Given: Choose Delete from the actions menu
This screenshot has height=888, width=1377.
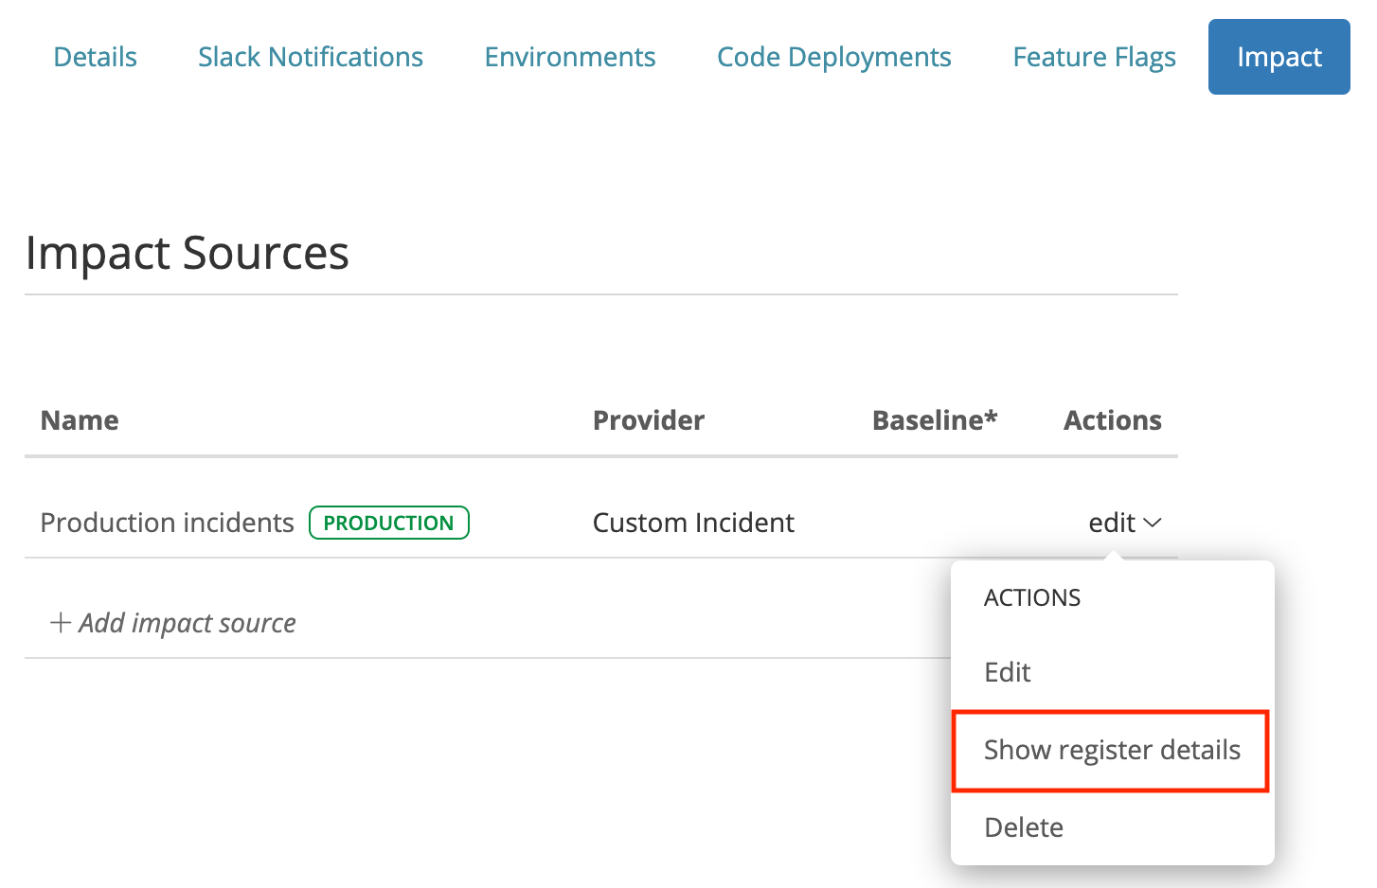Looking at the screenshot, I should 1024,827.
